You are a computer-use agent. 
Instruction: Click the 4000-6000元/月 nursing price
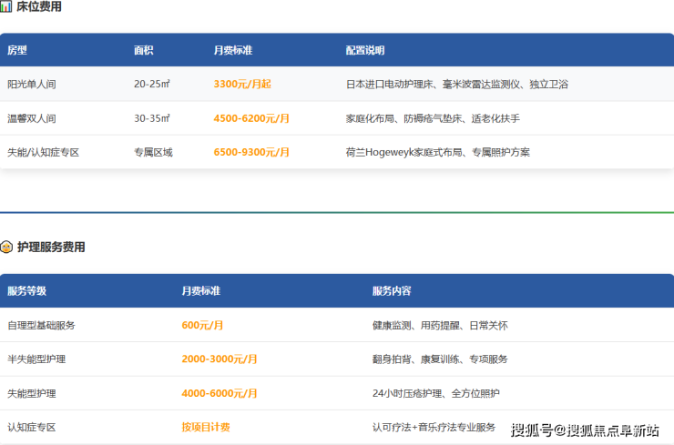tap(220, 393)
